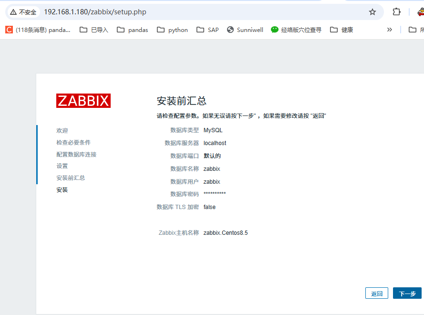Click the 不安全 security warning icon
The height and width of the screenshot is (315, 424).
(x=13, y=12)
